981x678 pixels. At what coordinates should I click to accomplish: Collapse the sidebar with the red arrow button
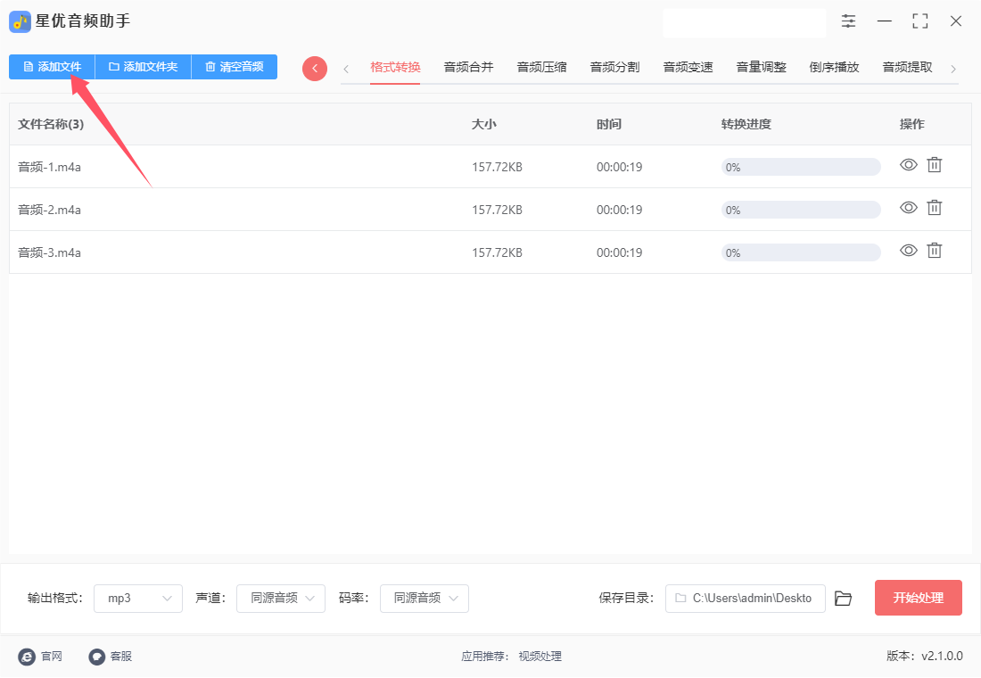click(315, 68)
